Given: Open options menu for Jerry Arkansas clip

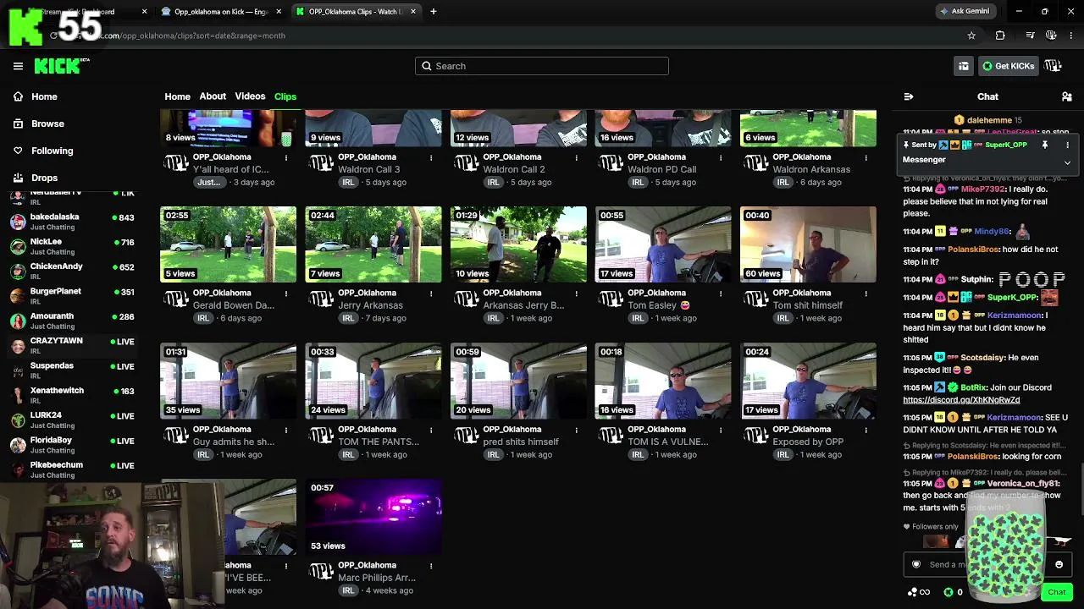Looking at the screenshot, I should pyautogui.click(x=431, y=294).
